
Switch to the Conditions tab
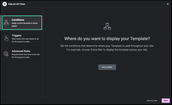coord(18,20)
